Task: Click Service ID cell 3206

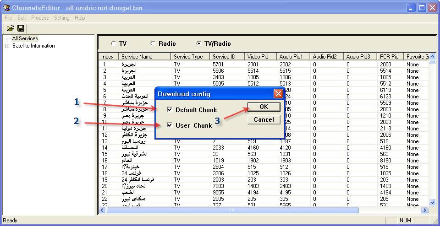Action: click(219, 173)
